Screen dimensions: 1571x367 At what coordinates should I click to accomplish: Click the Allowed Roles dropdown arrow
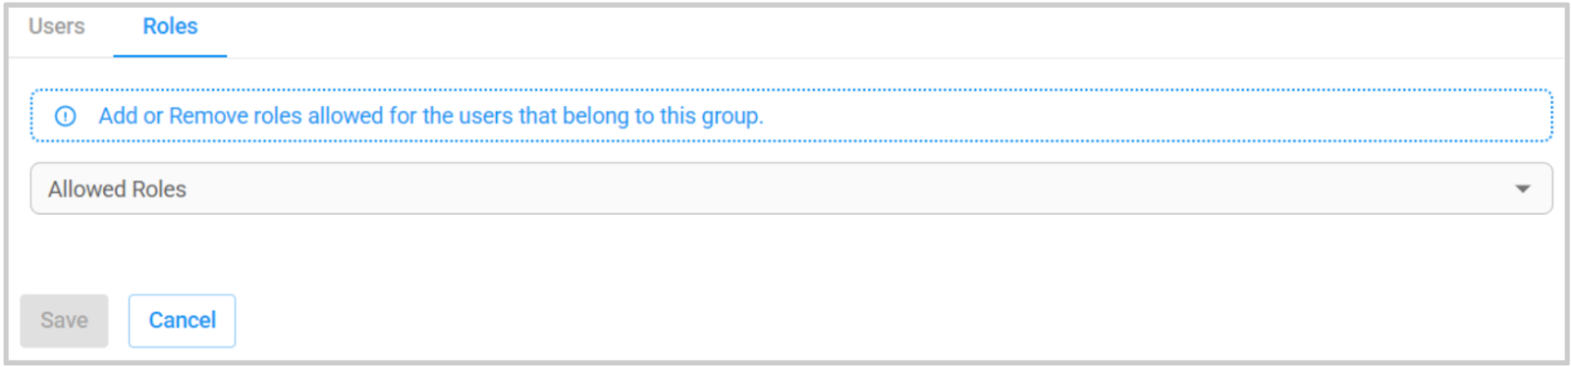(x=1522, y=188)
